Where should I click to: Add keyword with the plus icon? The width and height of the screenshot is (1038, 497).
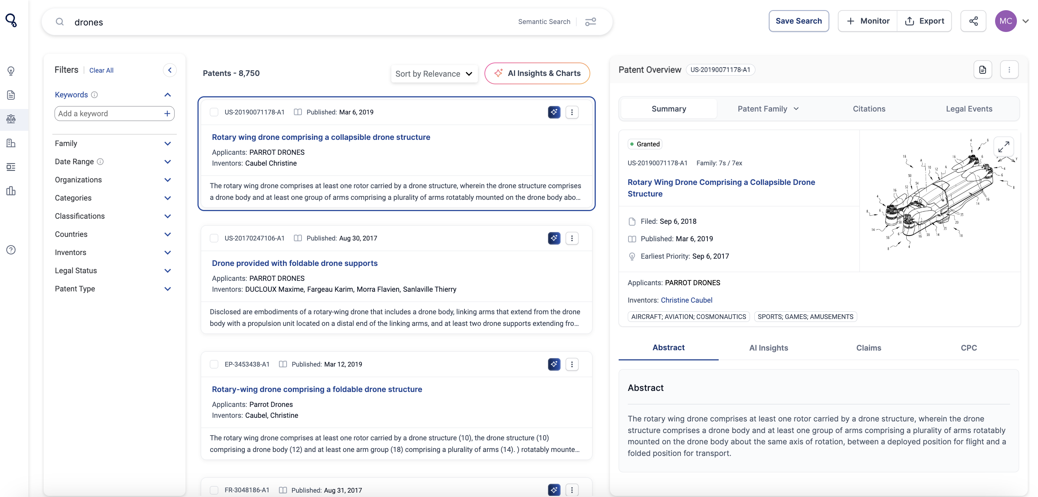click(x=167, y=113)
